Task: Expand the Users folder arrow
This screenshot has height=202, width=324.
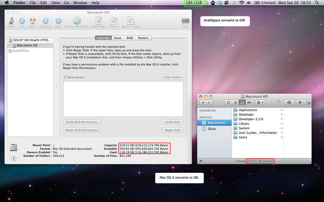Action: pyautogui.click(x=282, y=137)
